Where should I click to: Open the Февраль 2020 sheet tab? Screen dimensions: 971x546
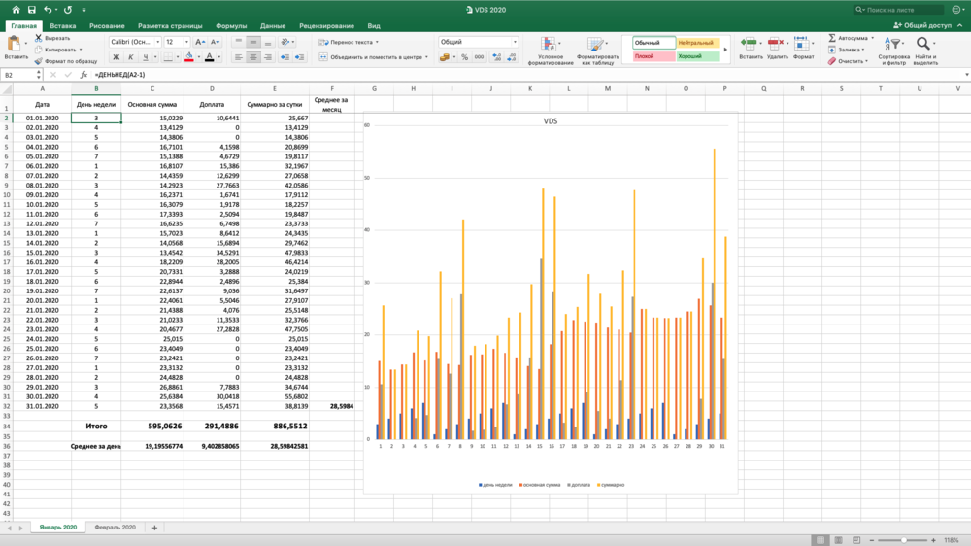pyautogui.click(x=114, y=527)
